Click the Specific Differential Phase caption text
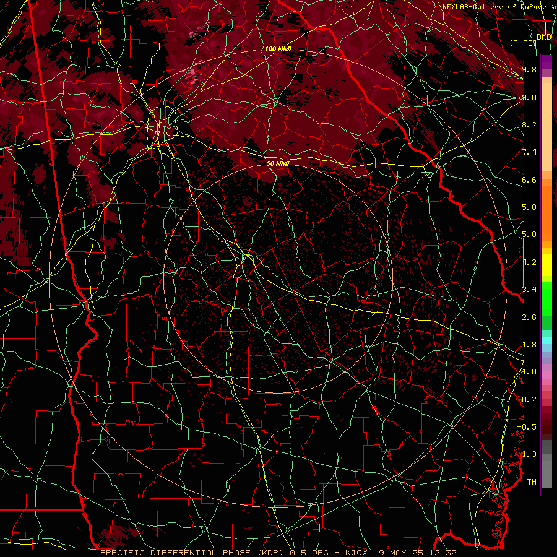This screenshot has height=557, width=557. click(x=193, y=553)
